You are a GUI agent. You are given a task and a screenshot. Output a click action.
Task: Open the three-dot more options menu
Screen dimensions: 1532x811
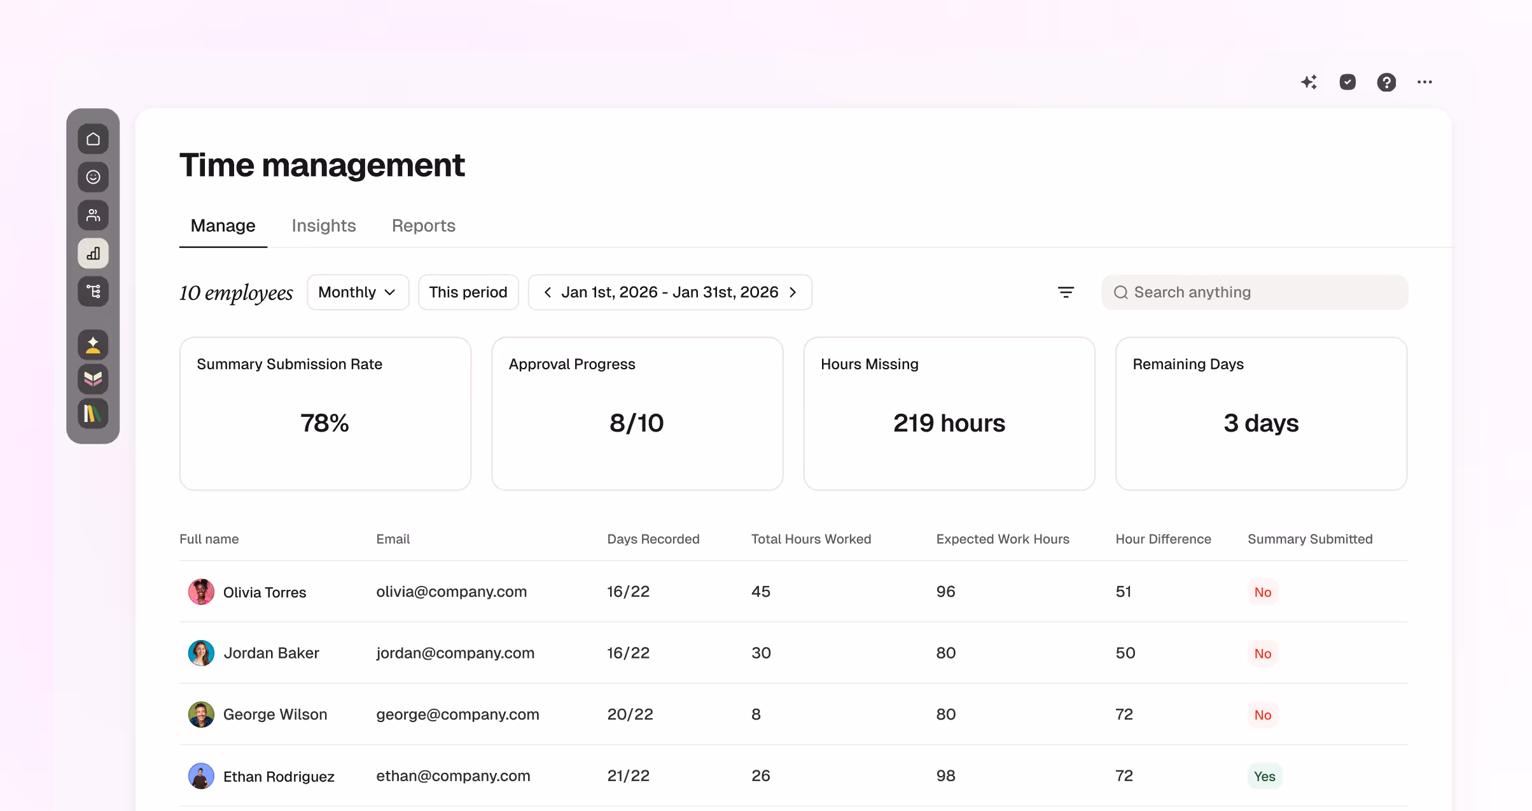(1424, 82)
